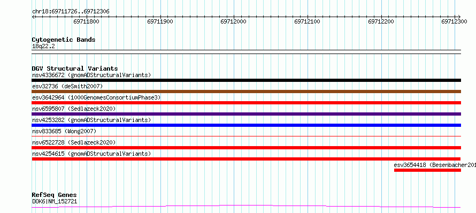The image size is (476, 213).
Task: Open variant nsv4336672 gnomAD label
Action: point(91,75)
